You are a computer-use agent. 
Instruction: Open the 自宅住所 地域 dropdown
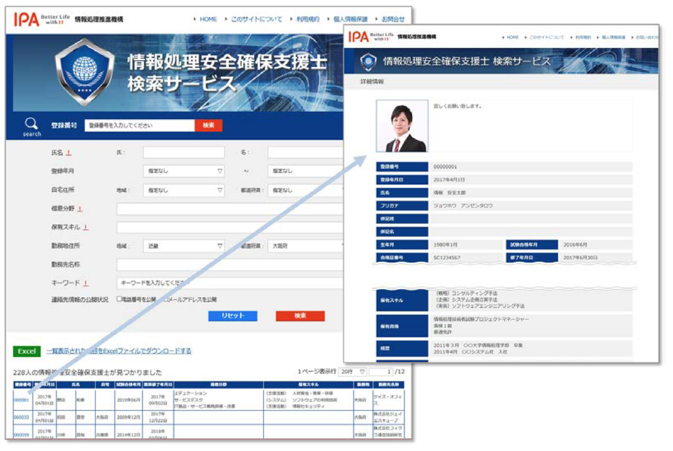(184, 190)
